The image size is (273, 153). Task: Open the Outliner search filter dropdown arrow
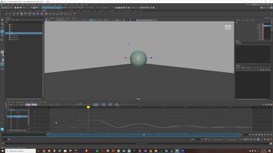click(43, 23)
